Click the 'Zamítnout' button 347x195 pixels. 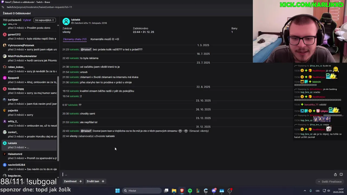70,181
